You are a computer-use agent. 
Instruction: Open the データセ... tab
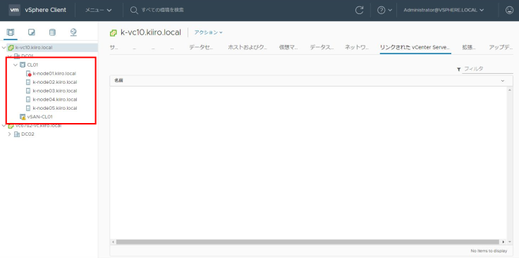pyautogui.click(x=201, y=48)
